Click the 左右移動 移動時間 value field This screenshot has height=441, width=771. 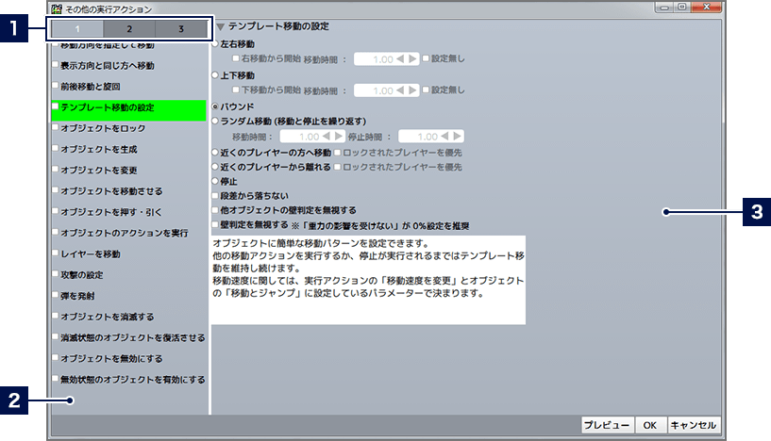pyautogui.click(x=375, y=59)
